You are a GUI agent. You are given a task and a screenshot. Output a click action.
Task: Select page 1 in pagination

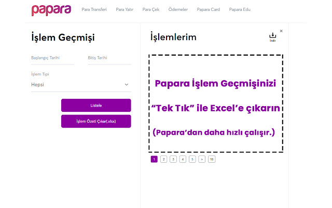point(154,159)
